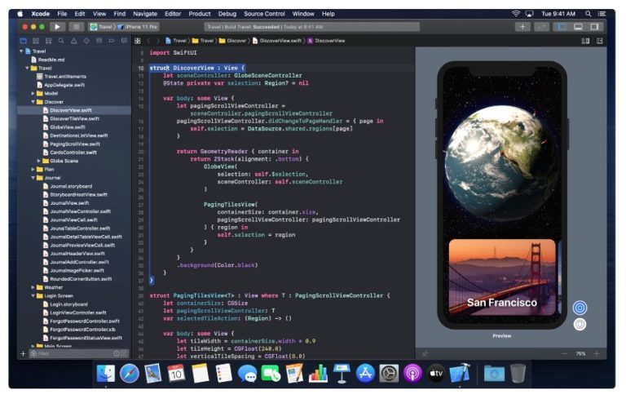The height and width of the screenshot is (399, 626).
Task: Open App Store from the Dock
Action: tap(365, 374)
